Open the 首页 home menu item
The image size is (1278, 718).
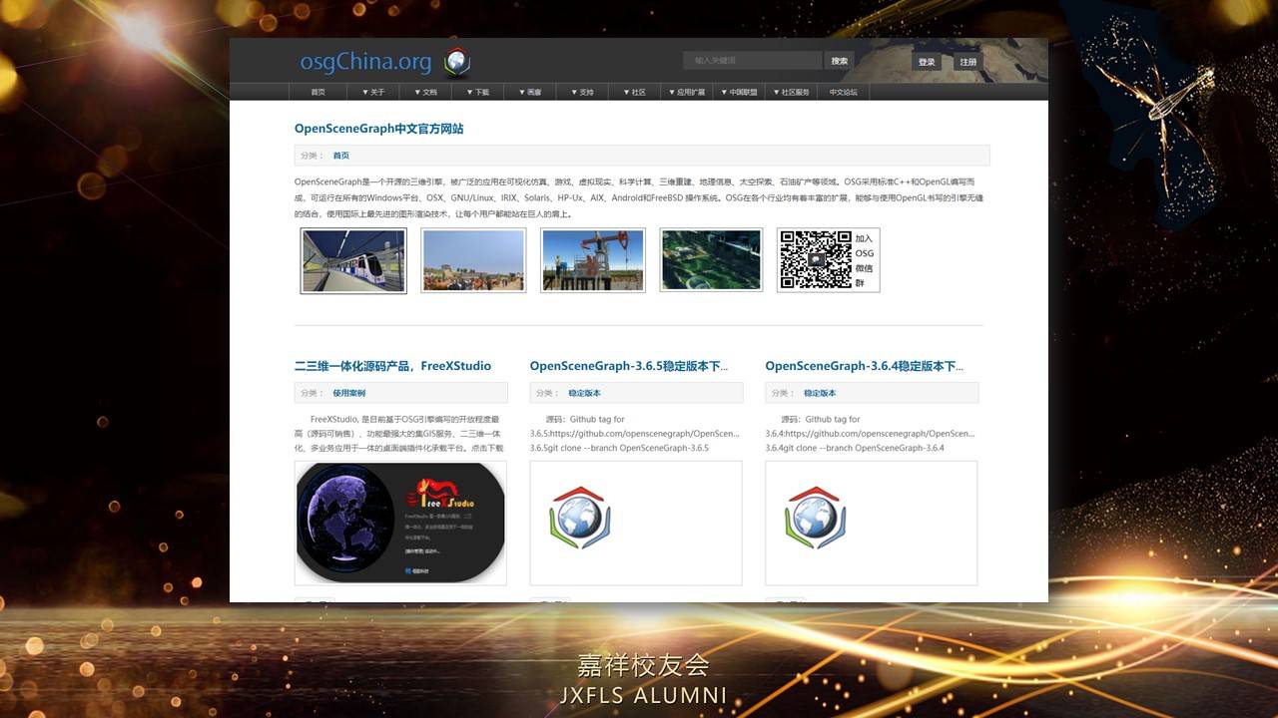(318, 92)
